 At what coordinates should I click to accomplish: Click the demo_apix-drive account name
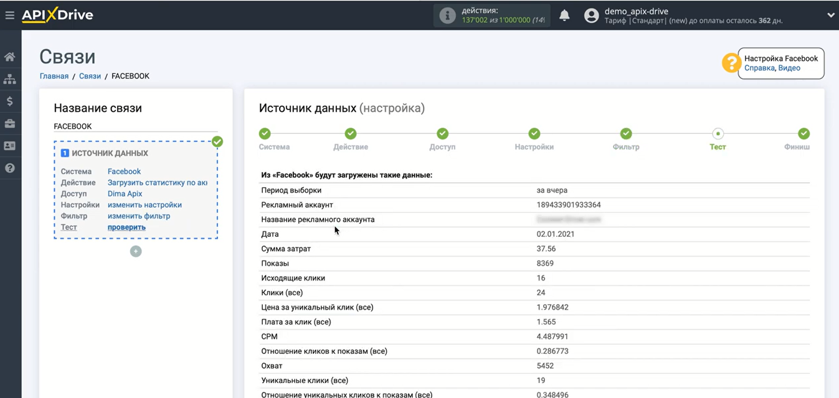(637, 11)
